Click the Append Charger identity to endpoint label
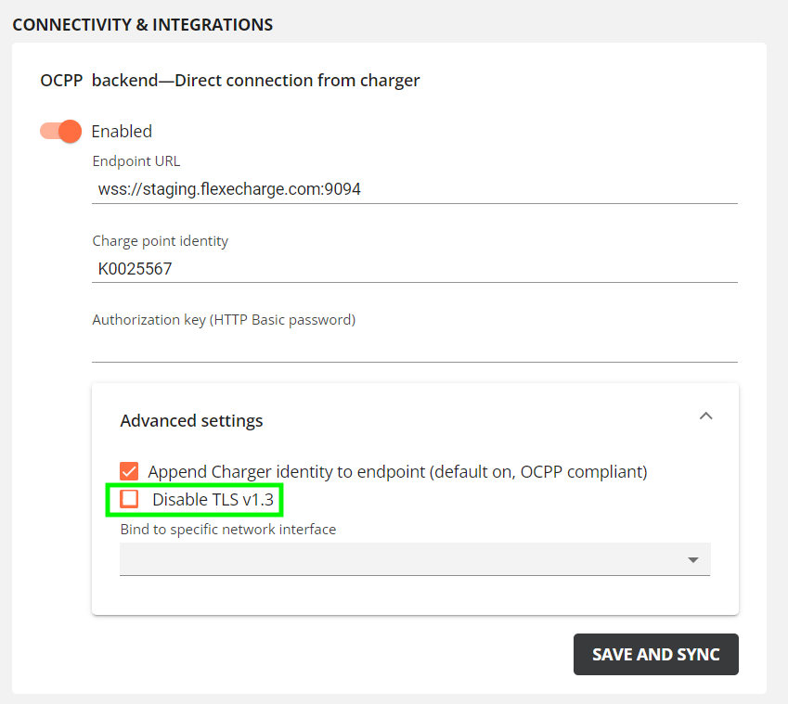The height and width of the screenshot is (704, 788). point(397,472)
